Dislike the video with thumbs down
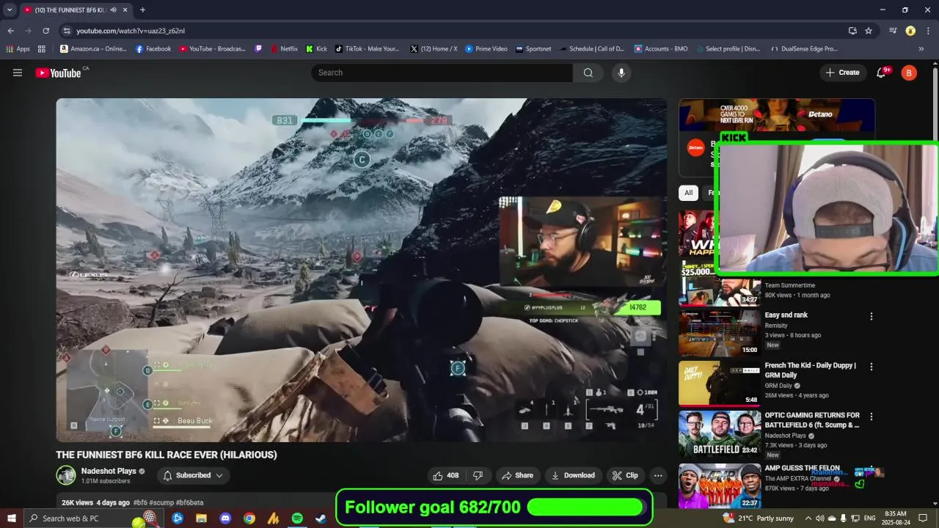Screen dimensions: 939x528 [478, 475]
